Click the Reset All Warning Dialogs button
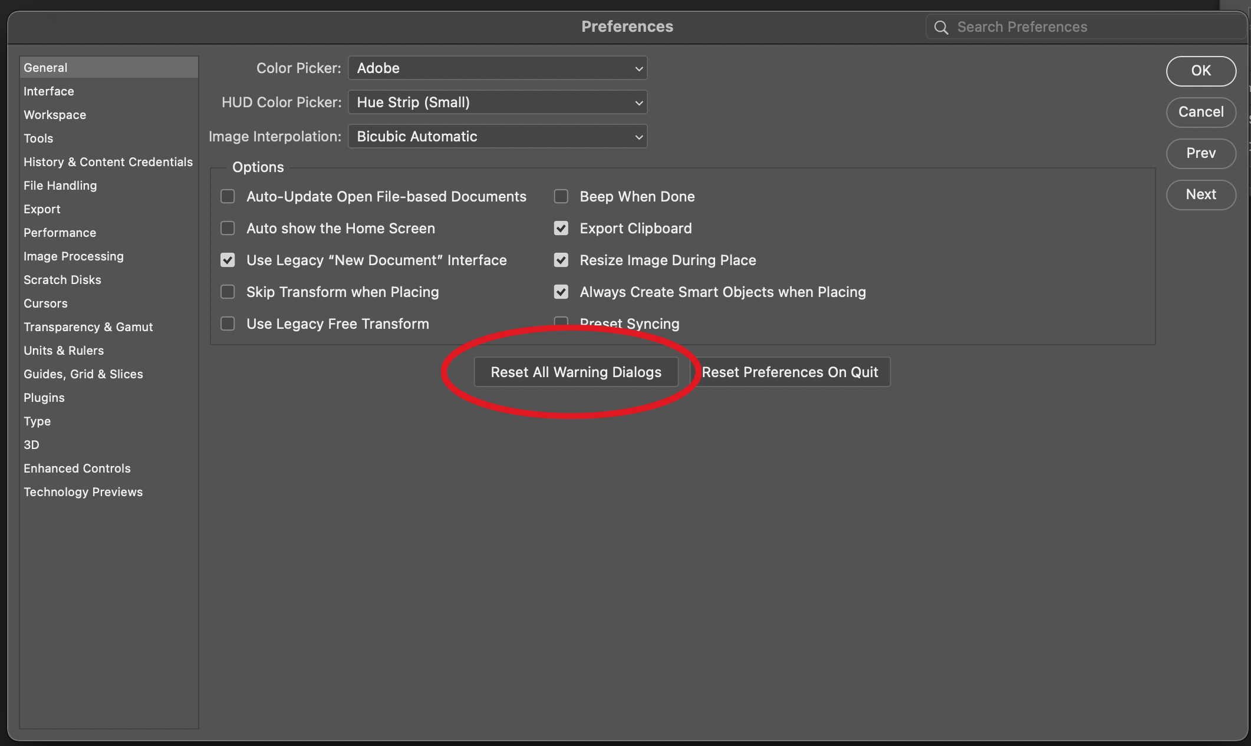 point(576,372)
